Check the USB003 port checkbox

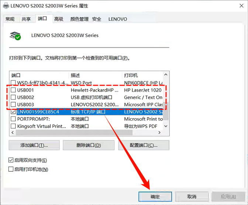[x=13, y=105]
